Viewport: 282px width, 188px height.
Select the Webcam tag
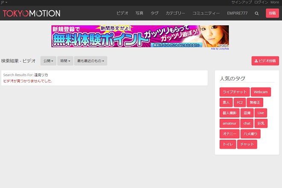click(x=261, y=92)
